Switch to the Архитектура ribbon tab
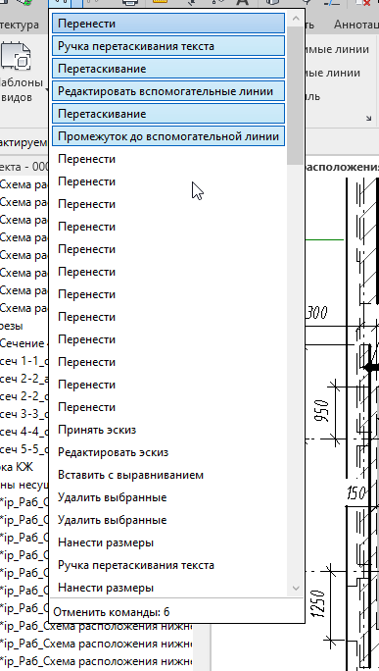The height and width of the screenshot is (671, 379). (x=20, y=25)
